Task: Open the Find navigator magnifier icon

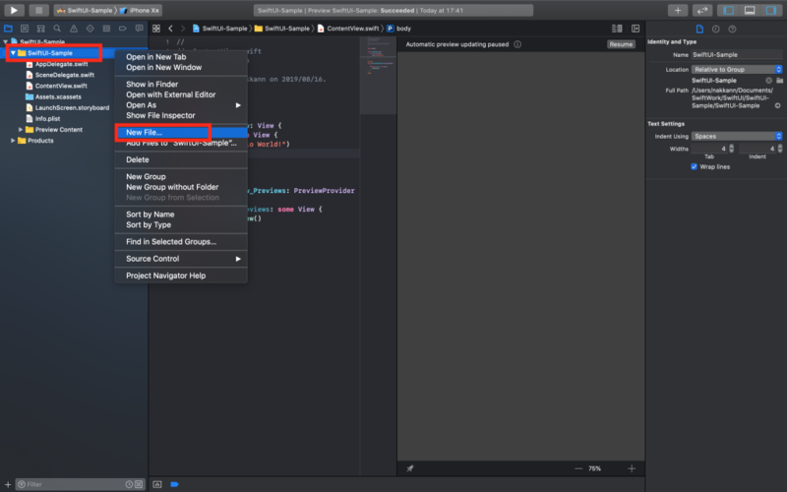Action: 57,29
